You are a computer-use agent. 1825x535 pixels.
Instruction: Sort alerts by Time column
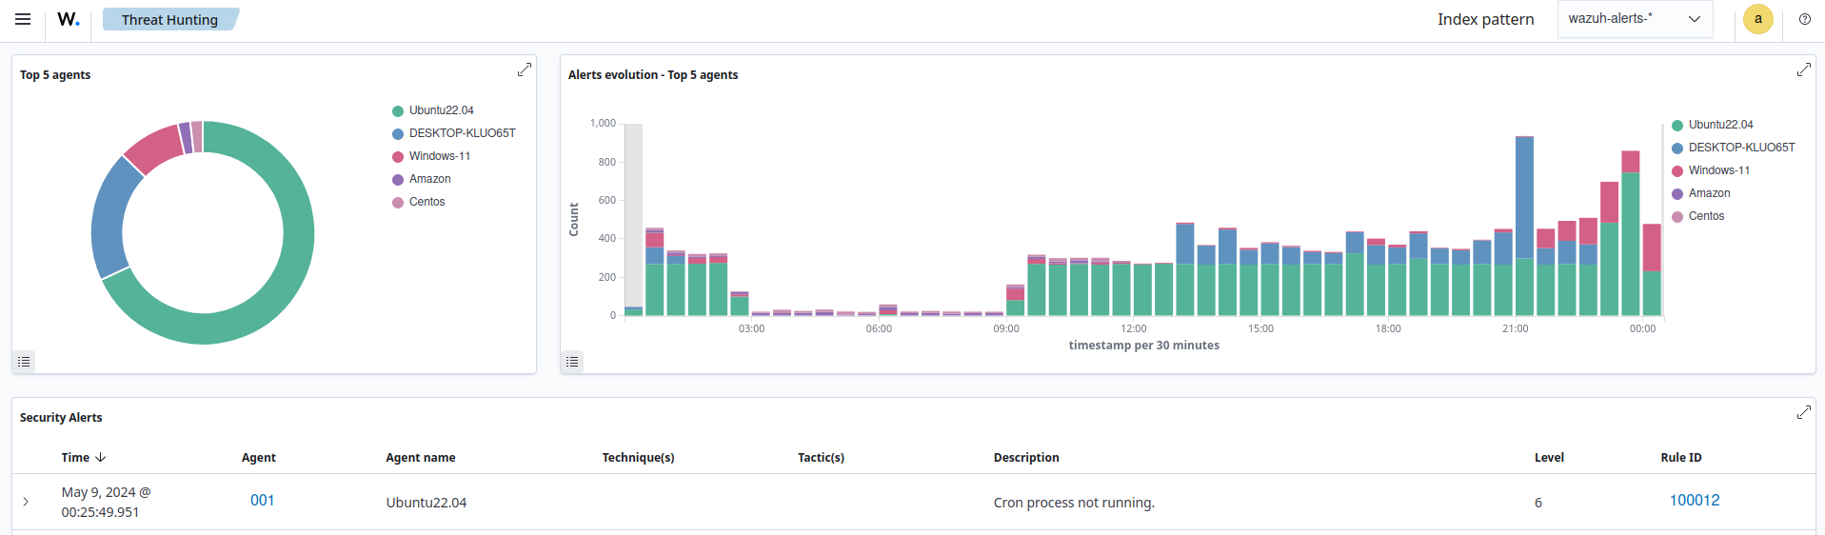tap(83, 458)
